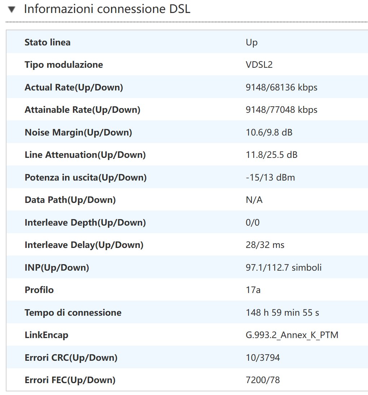Click the Errori CRC 10/3794 value
The width and height of the screenshot is (368, 395).
click(x=263, y=358)
